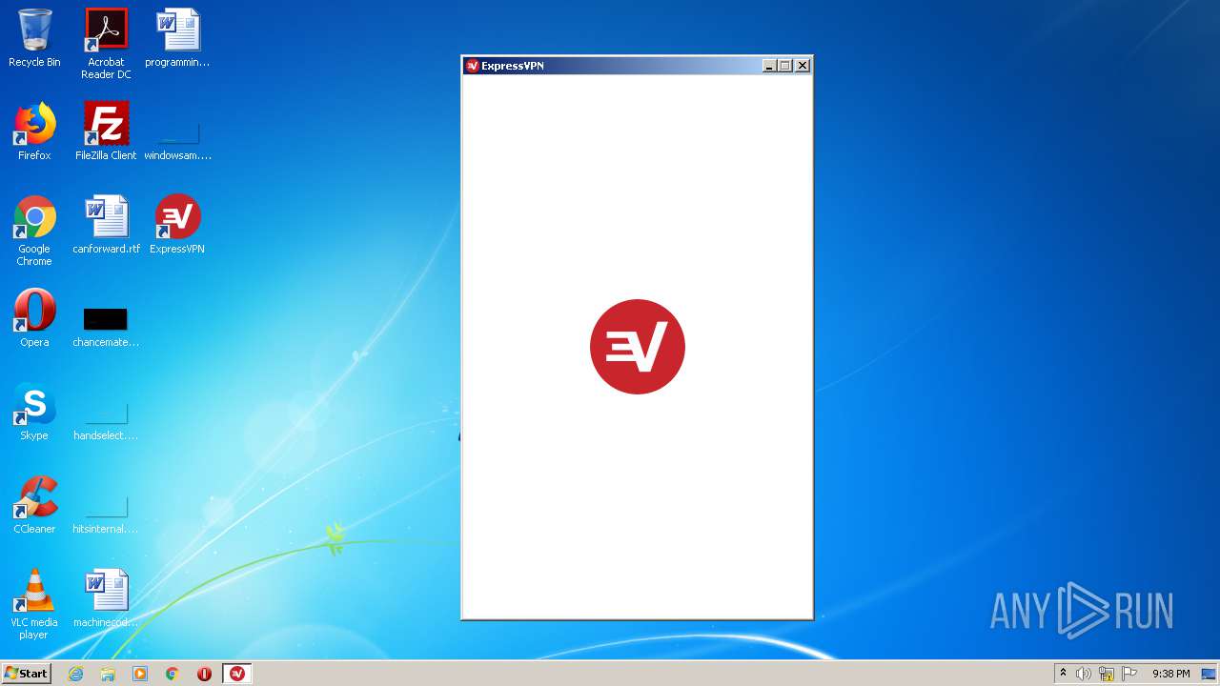This screenshot has width=1220, height=686.
Task: Open Internet Explorer from taskbar
Action: click(75, 674)
